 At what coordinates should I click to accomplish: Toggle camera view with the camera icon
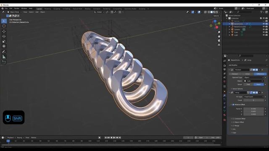point(219,41)
